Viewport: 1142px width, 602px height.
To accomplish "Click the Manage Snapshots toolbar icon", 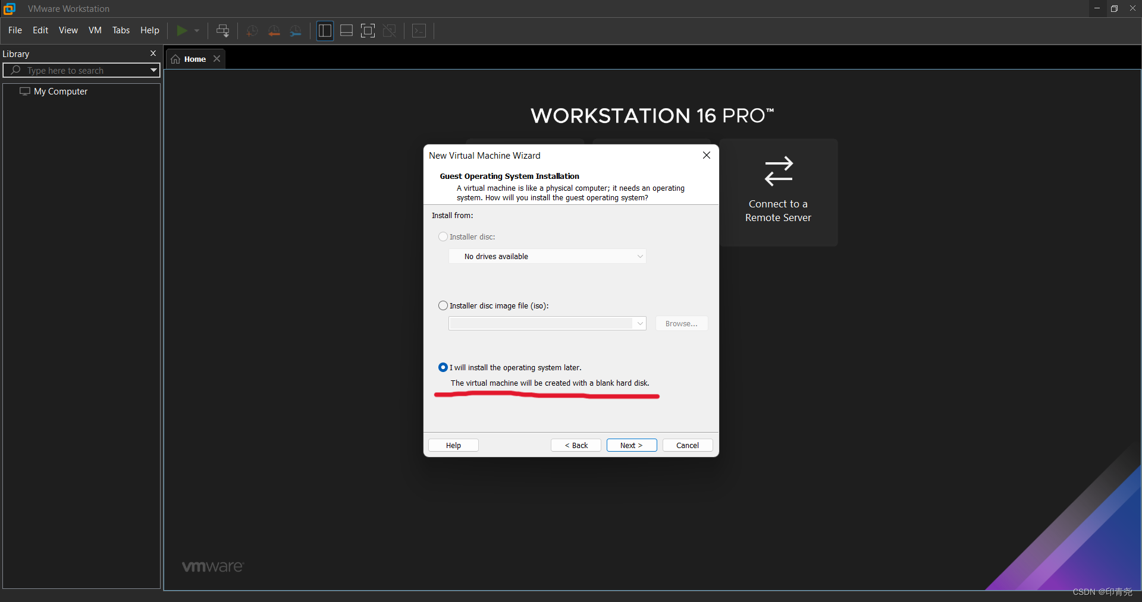I will [296, 31].
